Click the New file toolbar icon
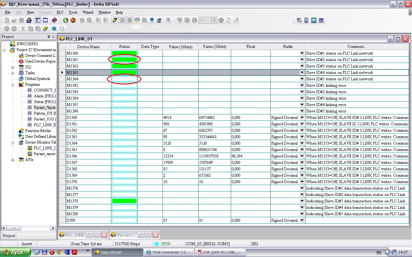 pos(7,20)
